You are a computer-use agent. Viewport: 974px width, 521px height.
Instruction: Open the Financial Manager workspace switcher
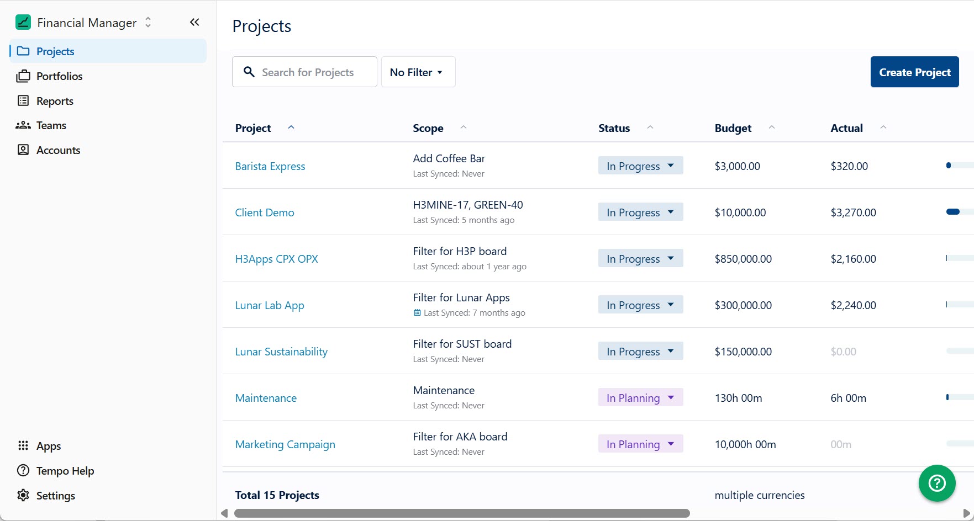[148, 22]
